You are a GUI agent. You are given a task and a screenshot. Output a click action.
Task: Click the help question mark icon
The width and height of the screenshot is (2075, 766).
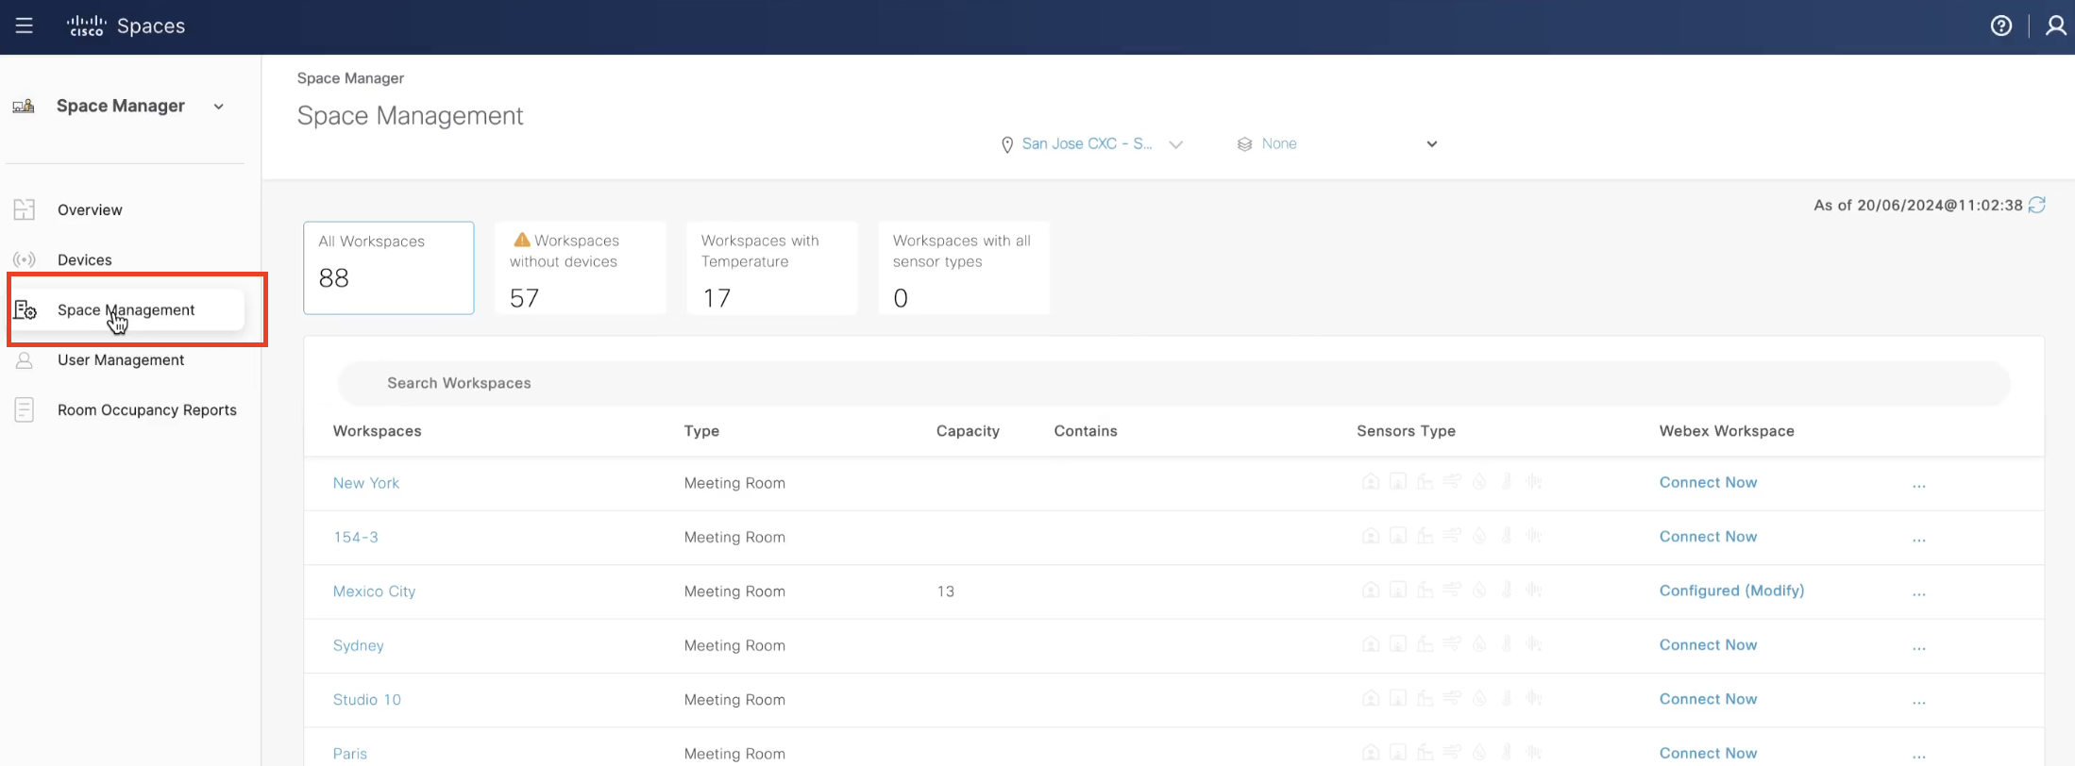[2000, 25]
